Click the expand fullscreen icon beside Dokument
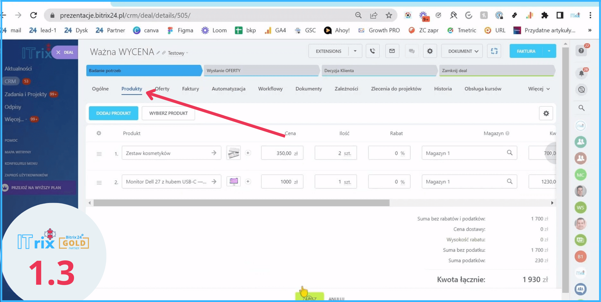Screen dimensions: 601x302 click(x=494, y=51)
